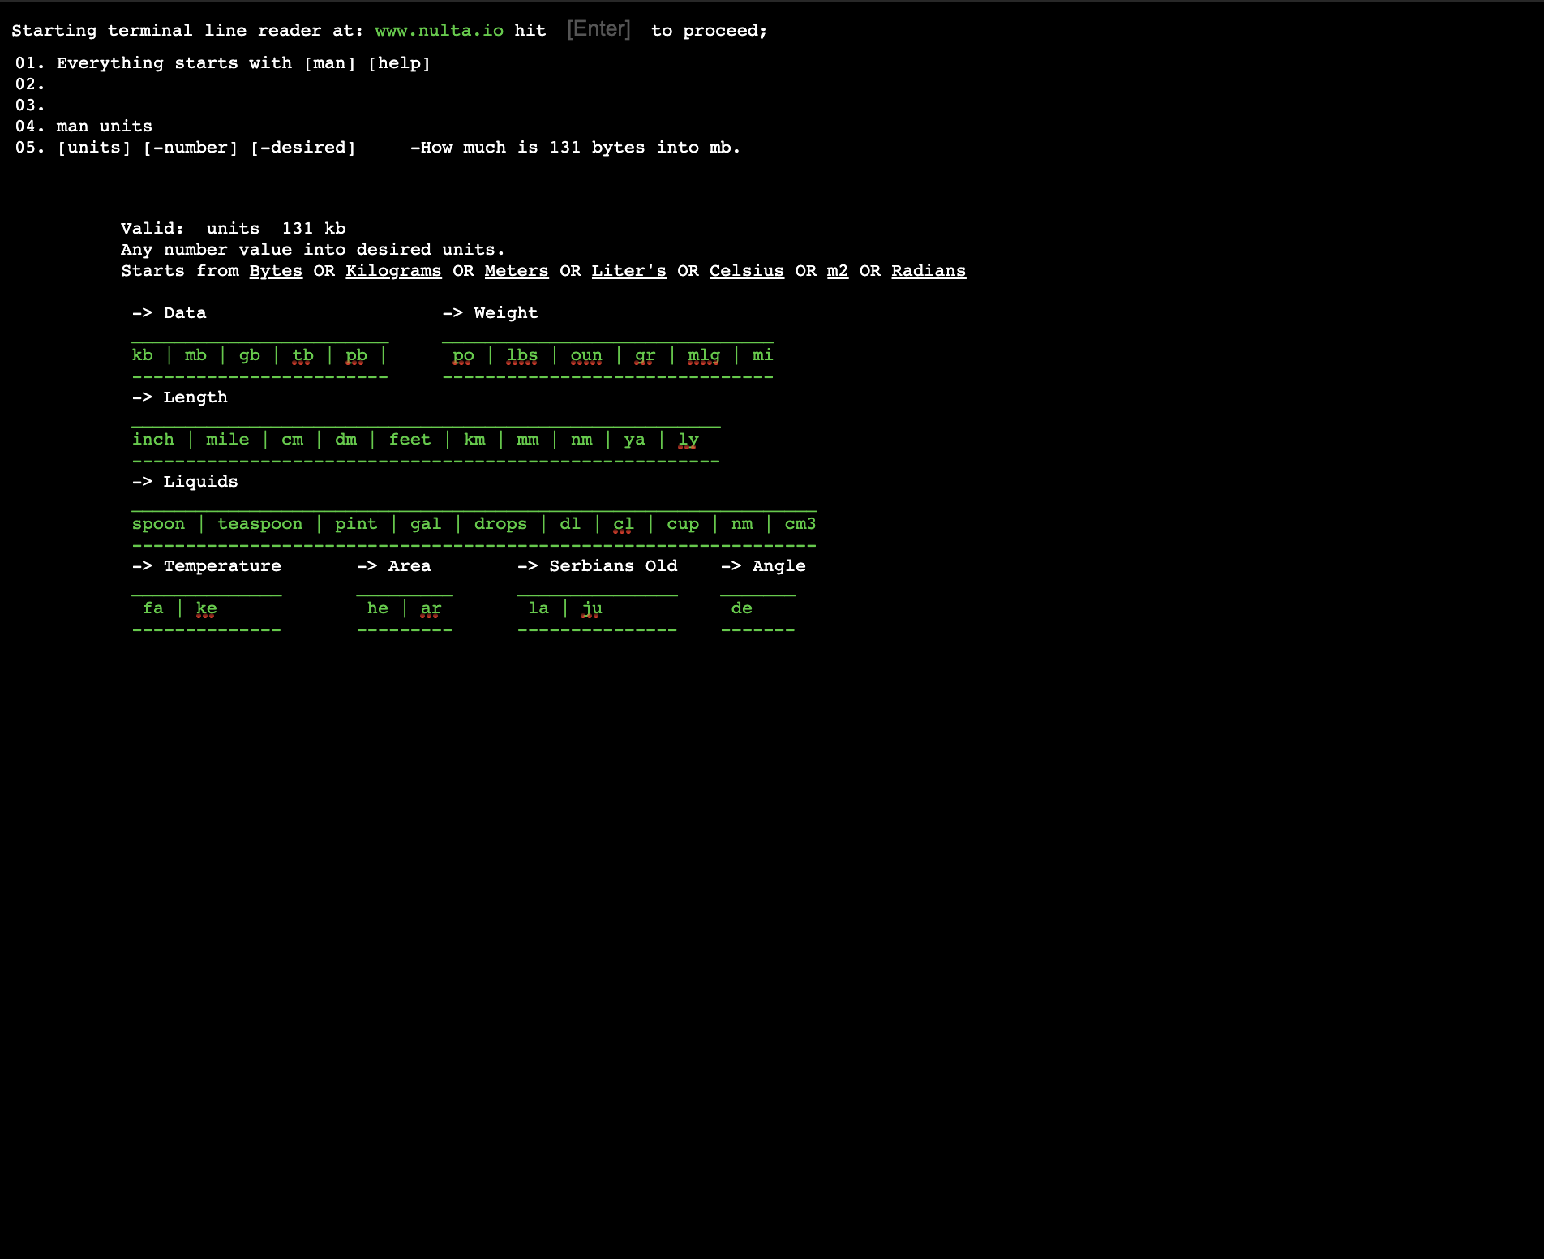Select the underlined 'Liter's' text

pos(628,271)
